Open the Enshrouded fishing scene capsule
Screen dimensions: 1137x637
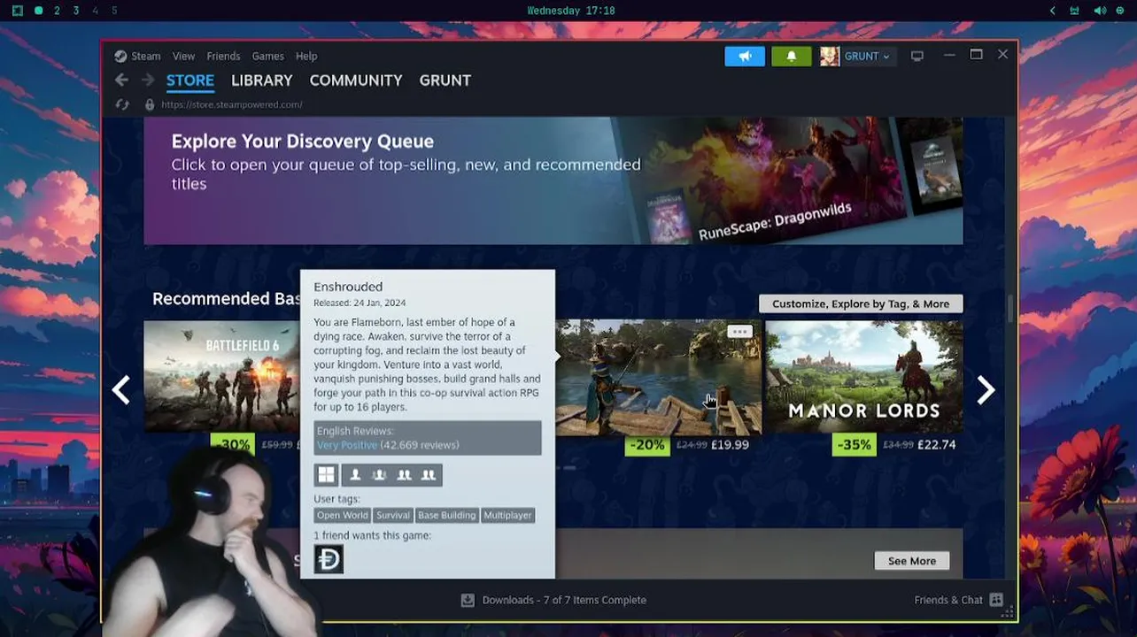pyautogui.click(x=659, y=376)
